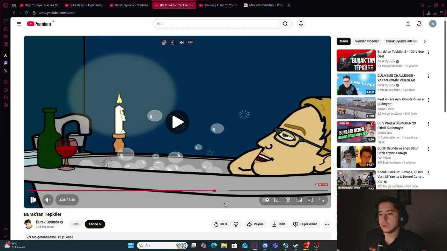
Task: Open options for Burak'tan Tepkiler 2 video
Action: pyautogui.click(x=428, y=52)
